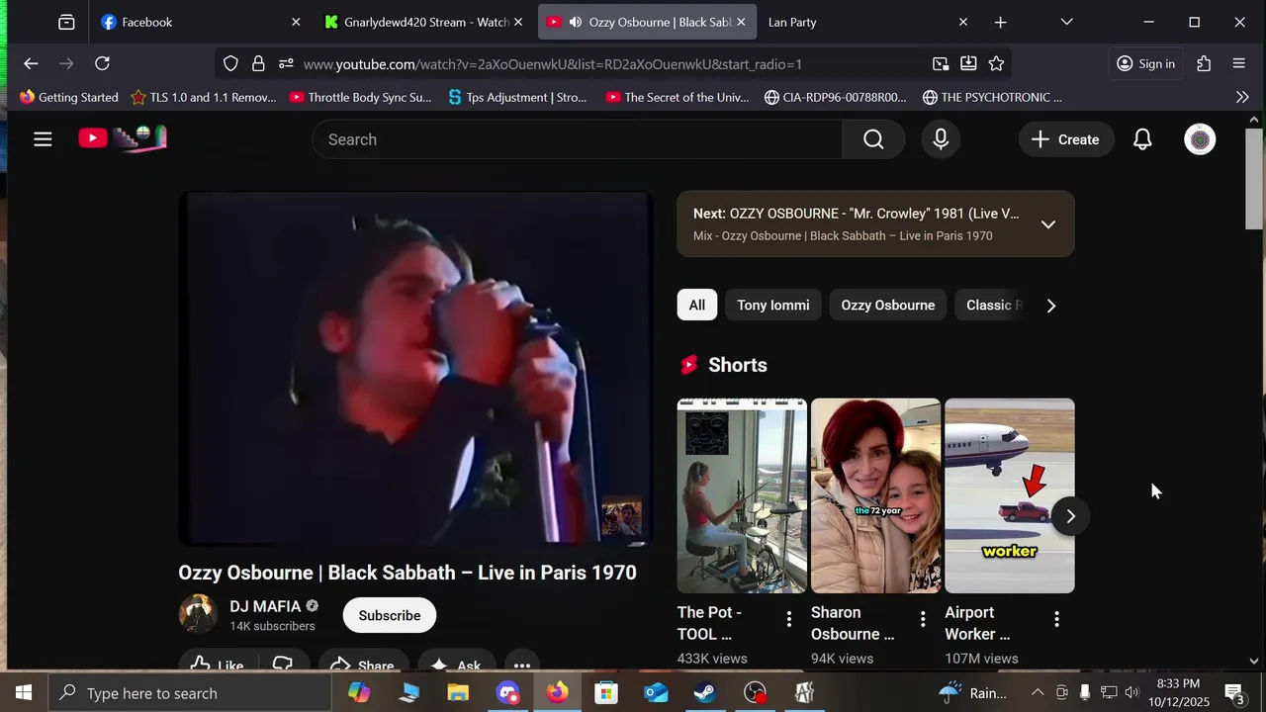
Task: Open options menu for Sharon Osbourne short
Action: click(923, 619)
